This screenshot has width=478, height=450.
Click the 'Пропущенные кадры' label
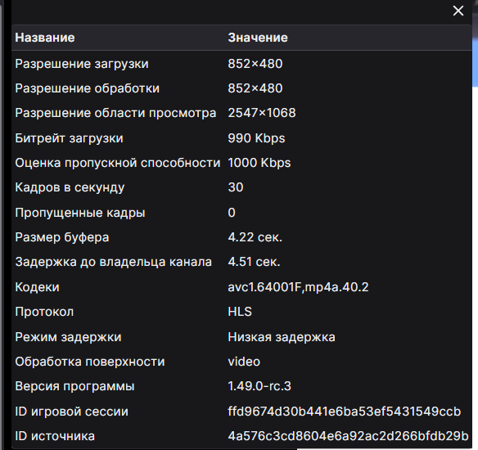pyautogui.click(x=80, y=213)
